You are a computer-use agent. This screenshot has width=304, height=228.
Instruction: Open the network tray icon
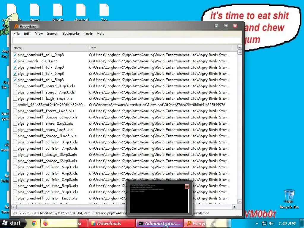[x=264, y=223]
